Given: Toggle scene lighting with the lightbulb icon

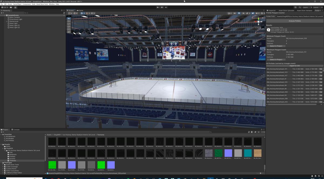Looking at the screenshot, I should 239,13.
